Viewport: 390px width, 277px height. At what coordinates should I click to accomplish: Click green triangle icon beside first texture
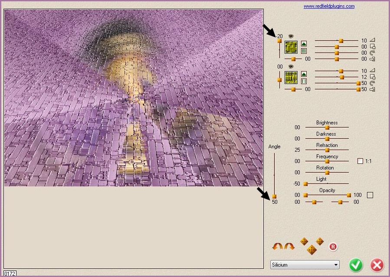point(304,44)
